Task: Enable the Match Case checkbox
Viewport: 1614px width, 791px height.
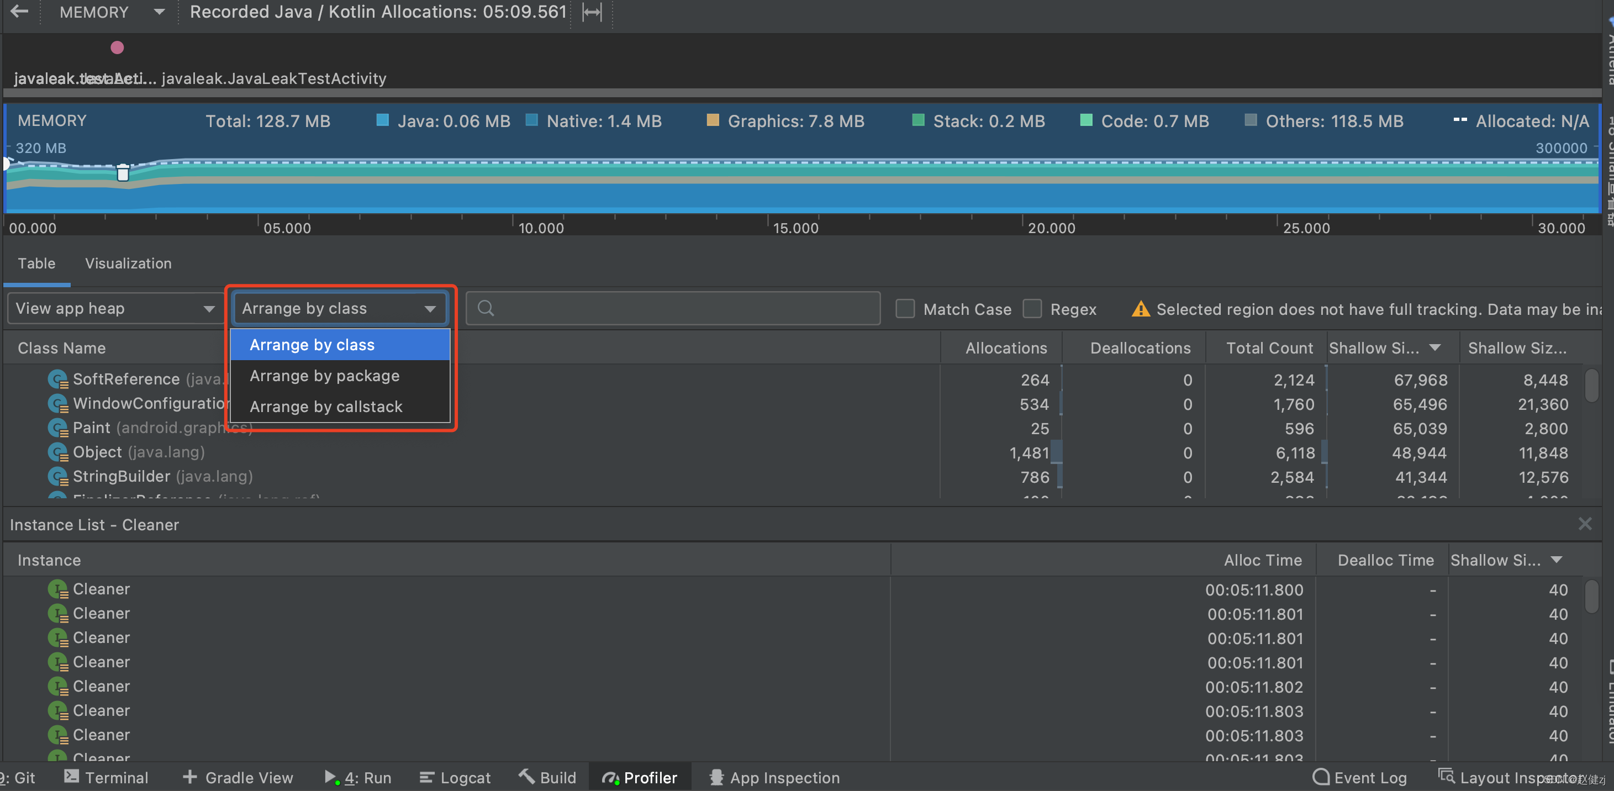Action: click(x=905, y=309)
